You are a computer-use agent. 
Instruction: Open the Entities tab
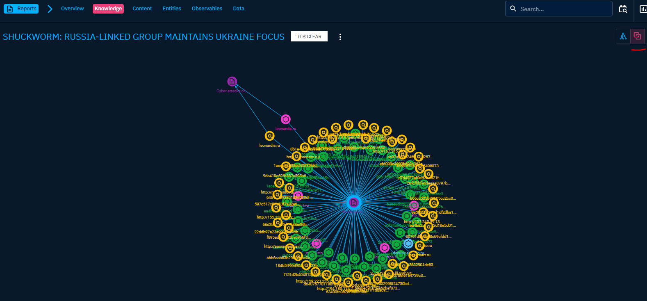[x=172, y=9]
